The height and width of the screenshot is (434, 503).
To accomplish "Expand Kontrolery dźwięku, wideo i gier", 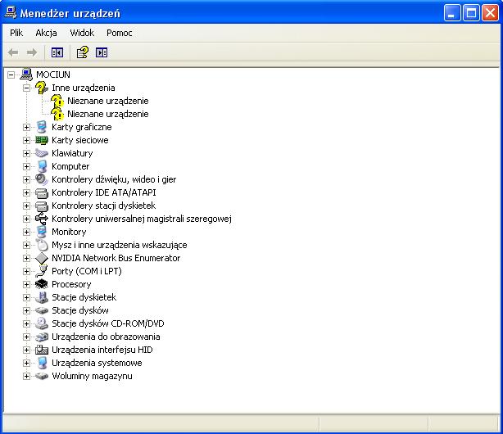I will (x=27, y=179).
